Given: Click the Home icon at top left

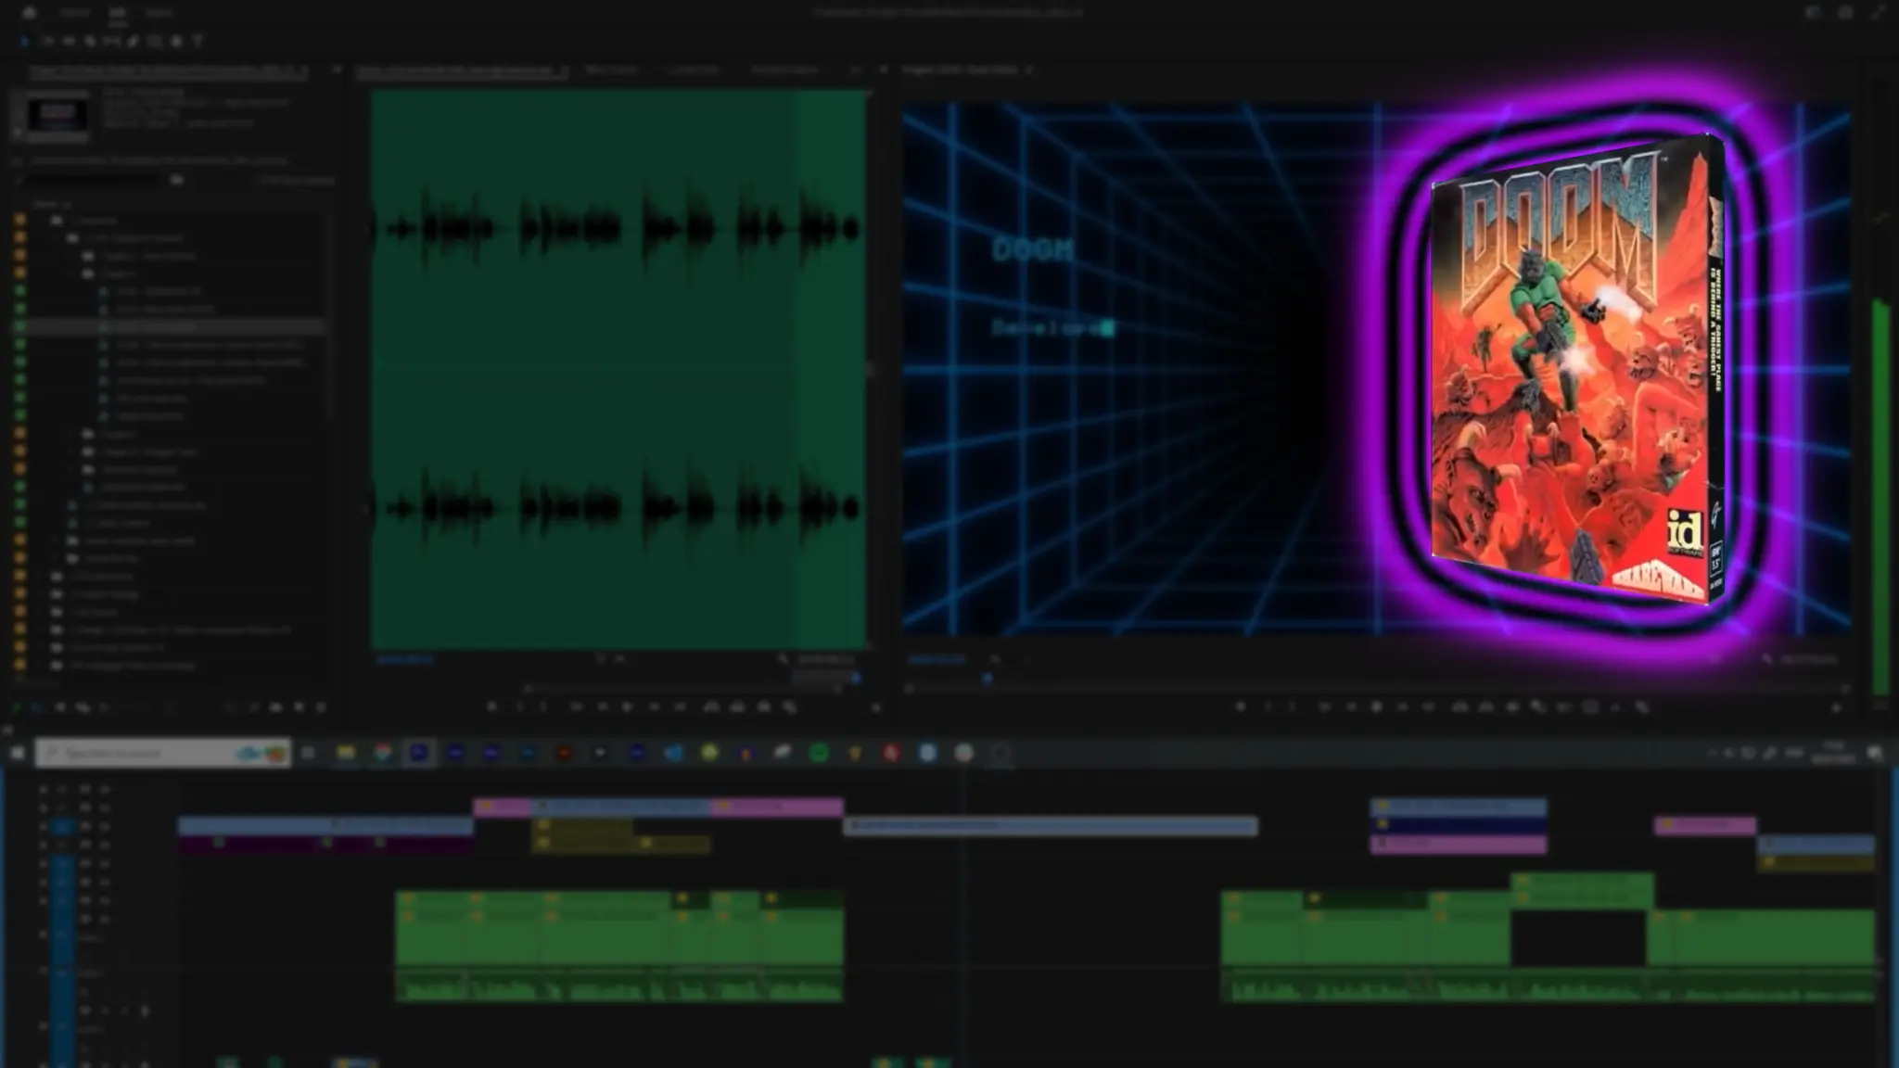Looking at the screenshot, I should (29, 13).
